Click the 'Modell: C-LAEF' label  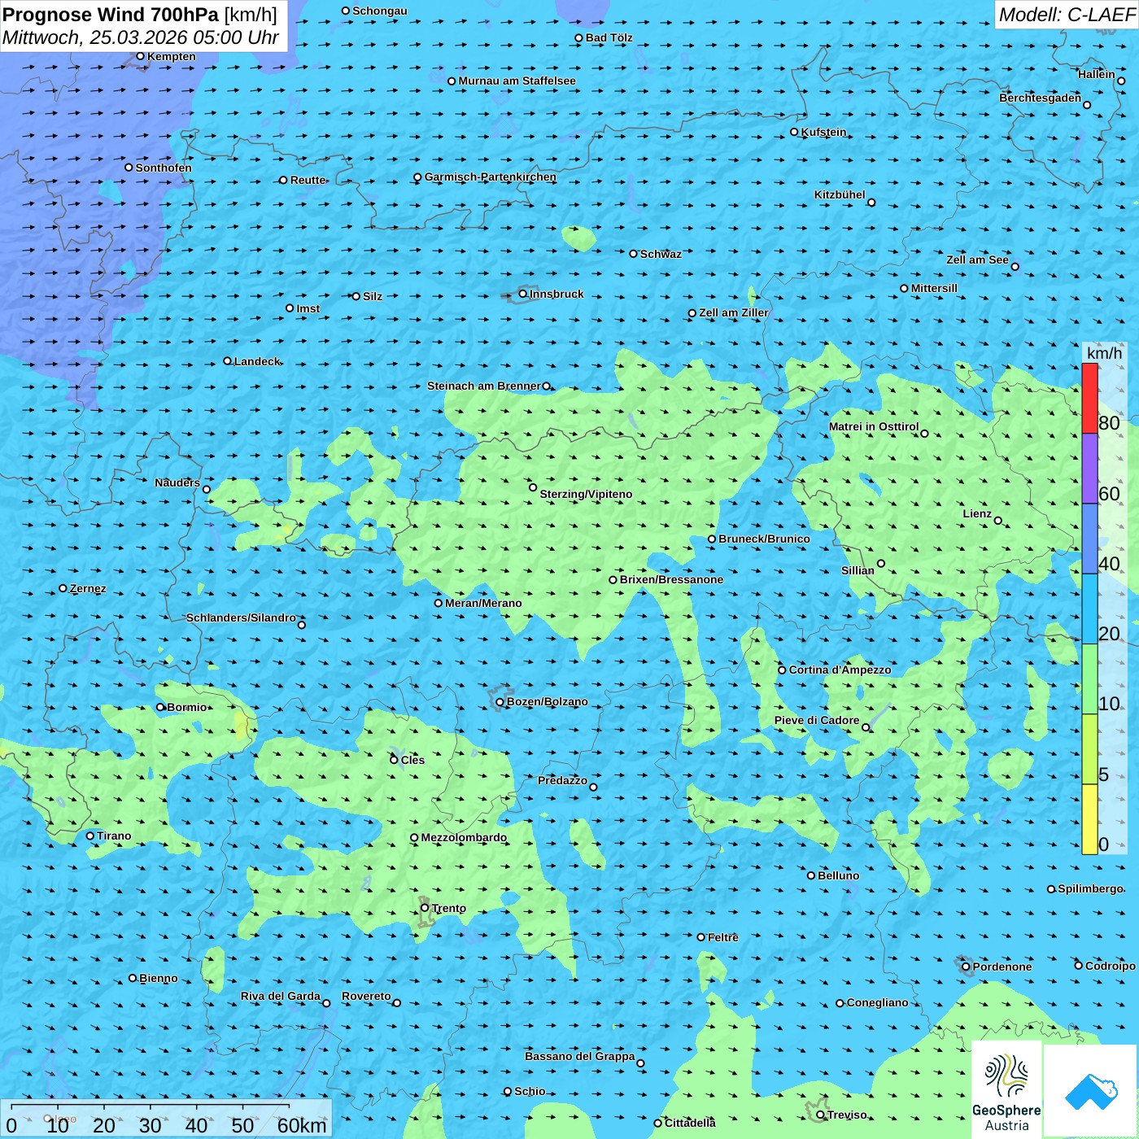click(x=1067, y=15)
